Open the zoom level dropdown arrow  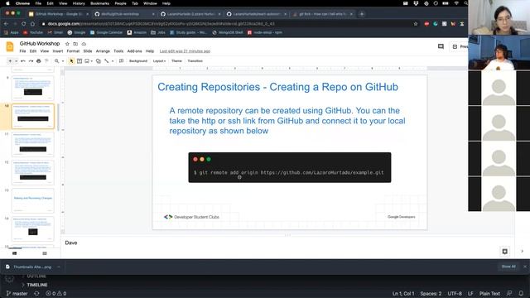point(63,61)
